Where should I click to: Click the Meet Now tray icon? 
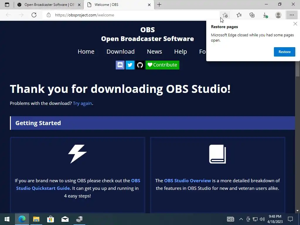point(248,219)
